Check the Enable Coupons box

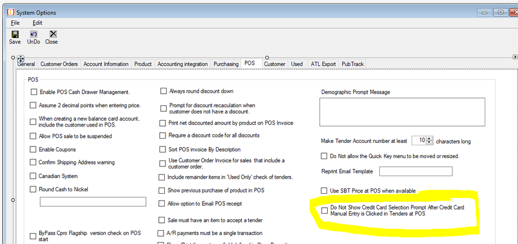tap(33, 149)
